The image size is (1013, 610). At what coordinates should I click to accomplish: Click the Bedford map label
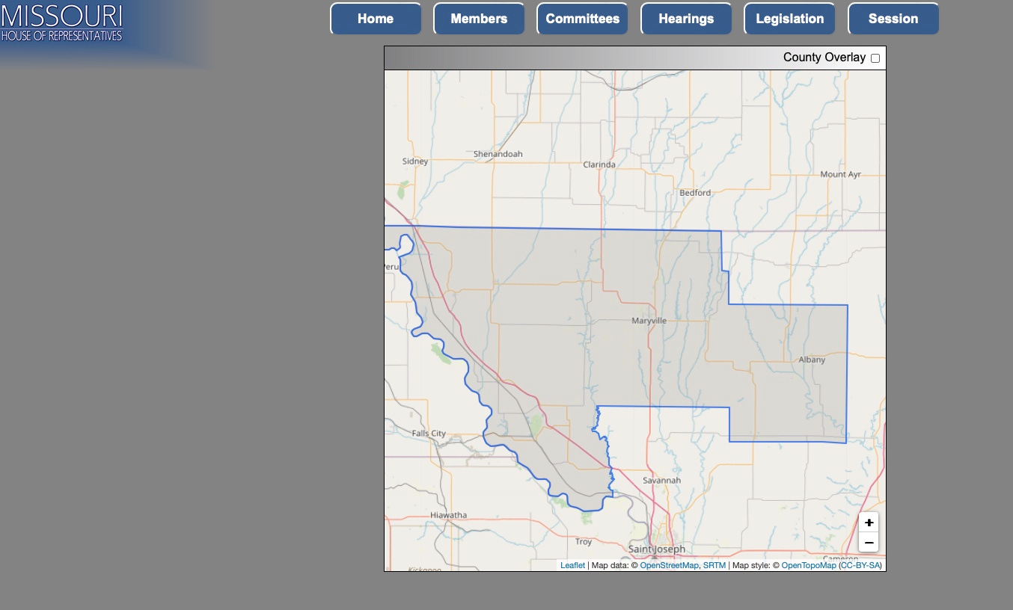click(695, 193)
